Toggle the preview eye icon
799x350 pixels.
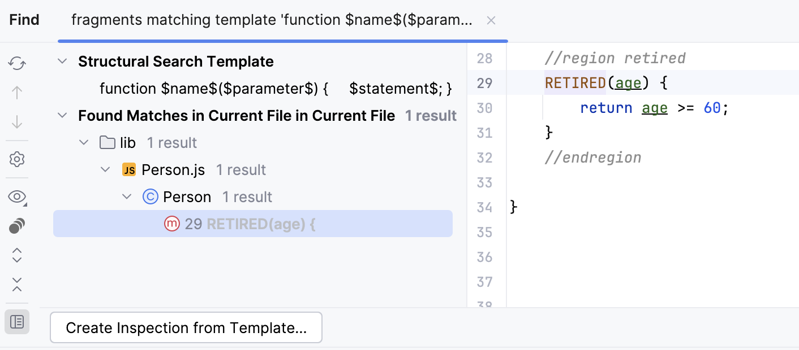(x=16, y=196)
